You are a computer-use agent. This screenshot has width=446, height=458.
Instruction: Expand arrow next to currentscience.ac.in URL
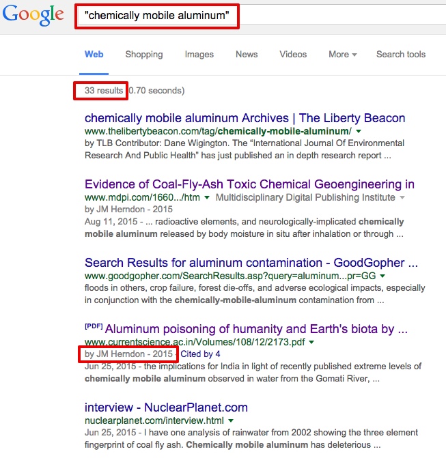click(x=311, y=342)
